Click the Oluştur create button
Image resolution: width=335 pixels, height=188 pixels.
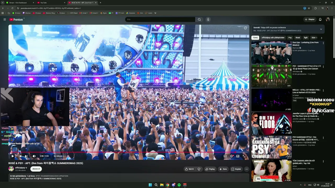[309, 20]
